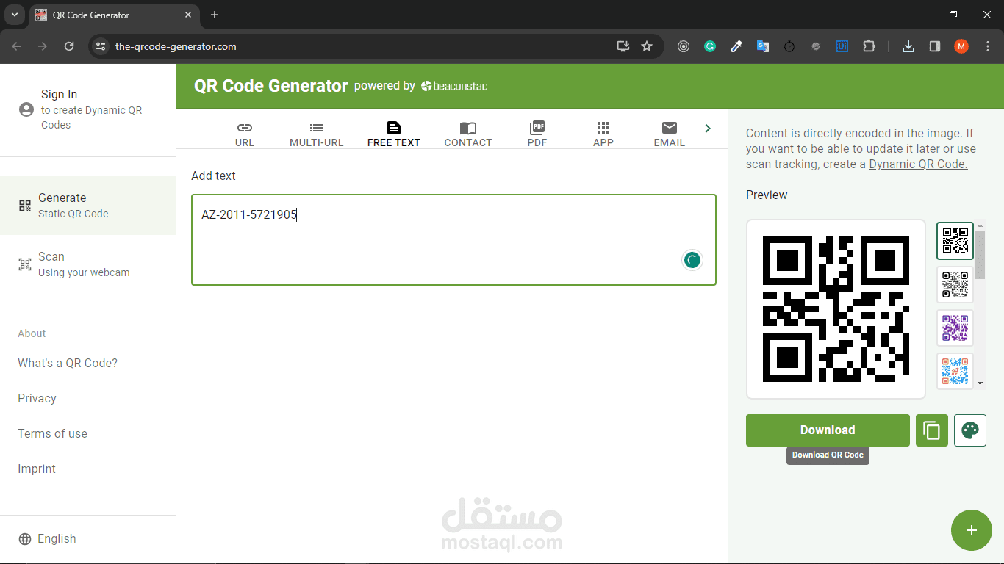Select the plain black QR style thumbnail
The width and height of the screenshot is (1004, 564).
point(955,241)
